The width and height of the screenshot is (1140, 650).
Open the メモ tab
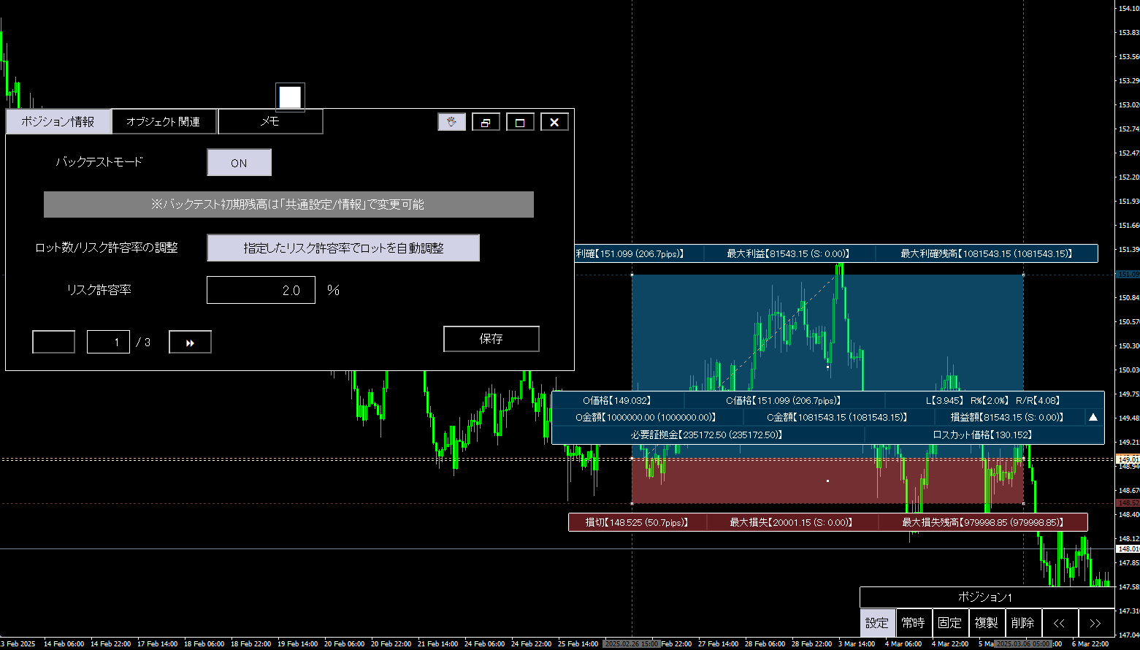click(x=270, y=122)
